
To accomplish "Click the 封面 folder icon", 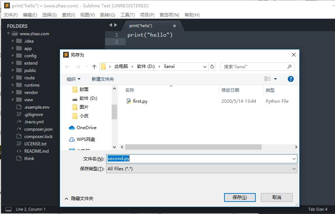I will pos(75,90).
